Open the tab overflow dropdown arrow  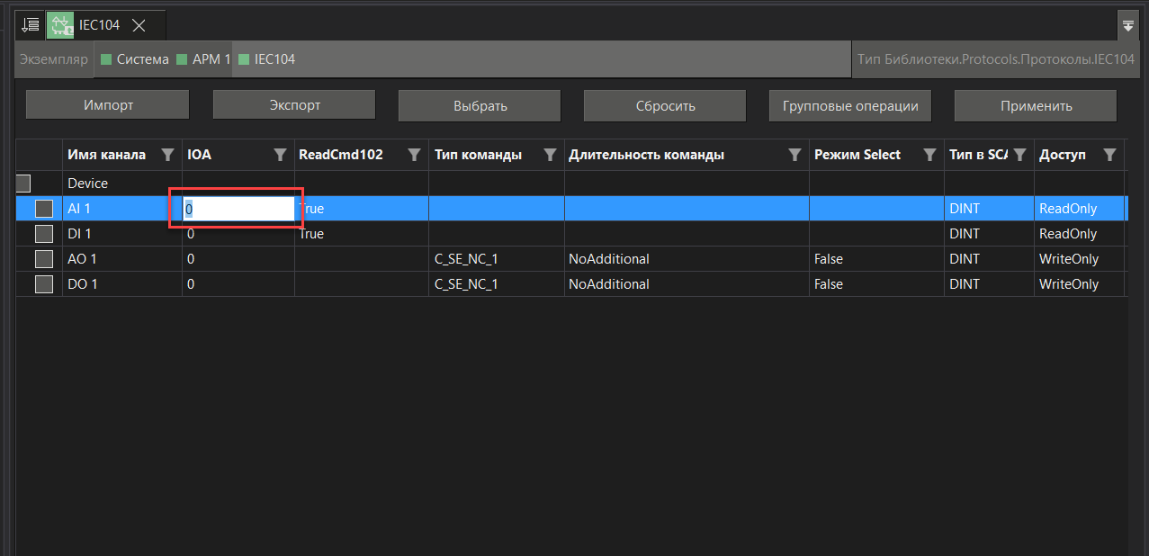1128,26
